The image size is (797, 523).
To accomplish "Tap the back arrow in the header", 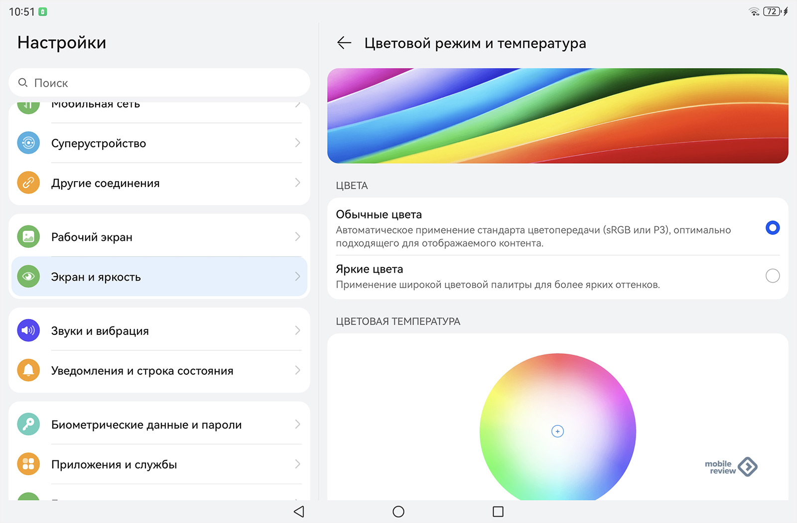I will click(x=344, y=43).
